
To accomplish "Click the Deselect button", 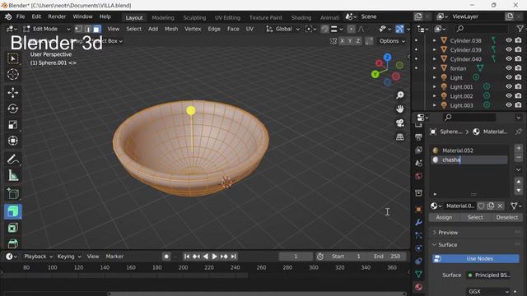I will (507, 217).
